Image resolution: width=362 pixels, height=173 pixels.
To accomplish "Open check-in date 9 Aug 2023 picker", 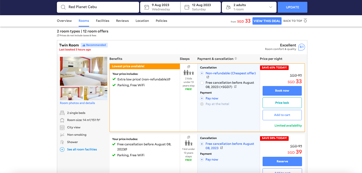I will tap(160, 7).
